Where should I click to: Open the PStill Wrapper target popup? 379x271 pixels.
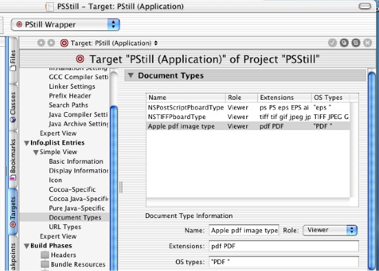[65, 25]
